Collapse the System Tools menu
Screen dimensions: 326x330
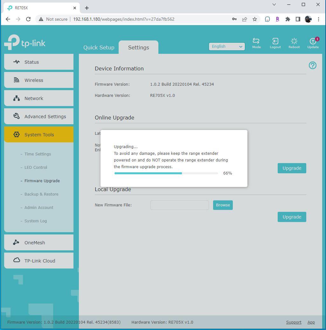click(39, 135)
